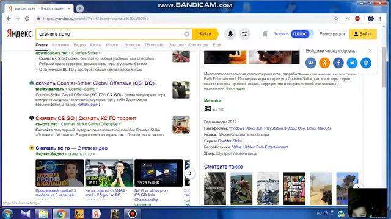Open search settings sliders icon
The height and width of the screenshot is (219, 391).
[x=244, y=34]
